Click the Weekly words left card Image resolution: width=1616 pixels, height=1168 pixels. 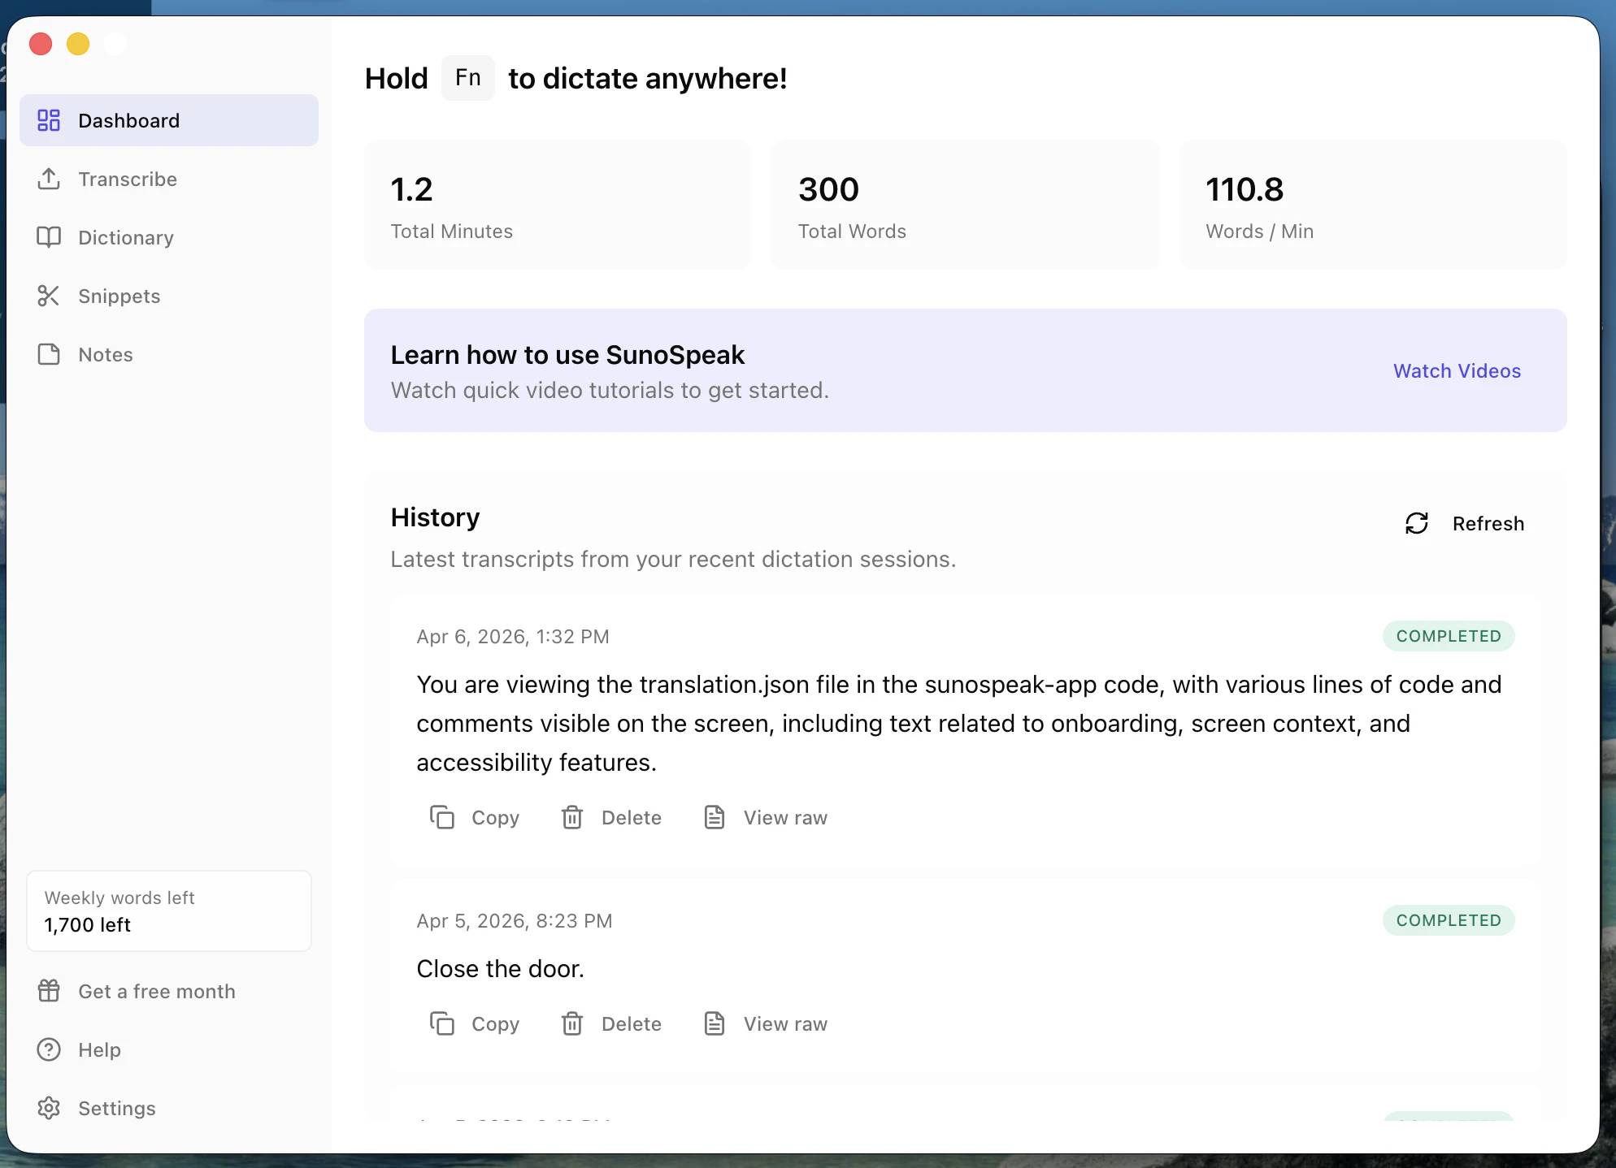[x=169, y=911]
